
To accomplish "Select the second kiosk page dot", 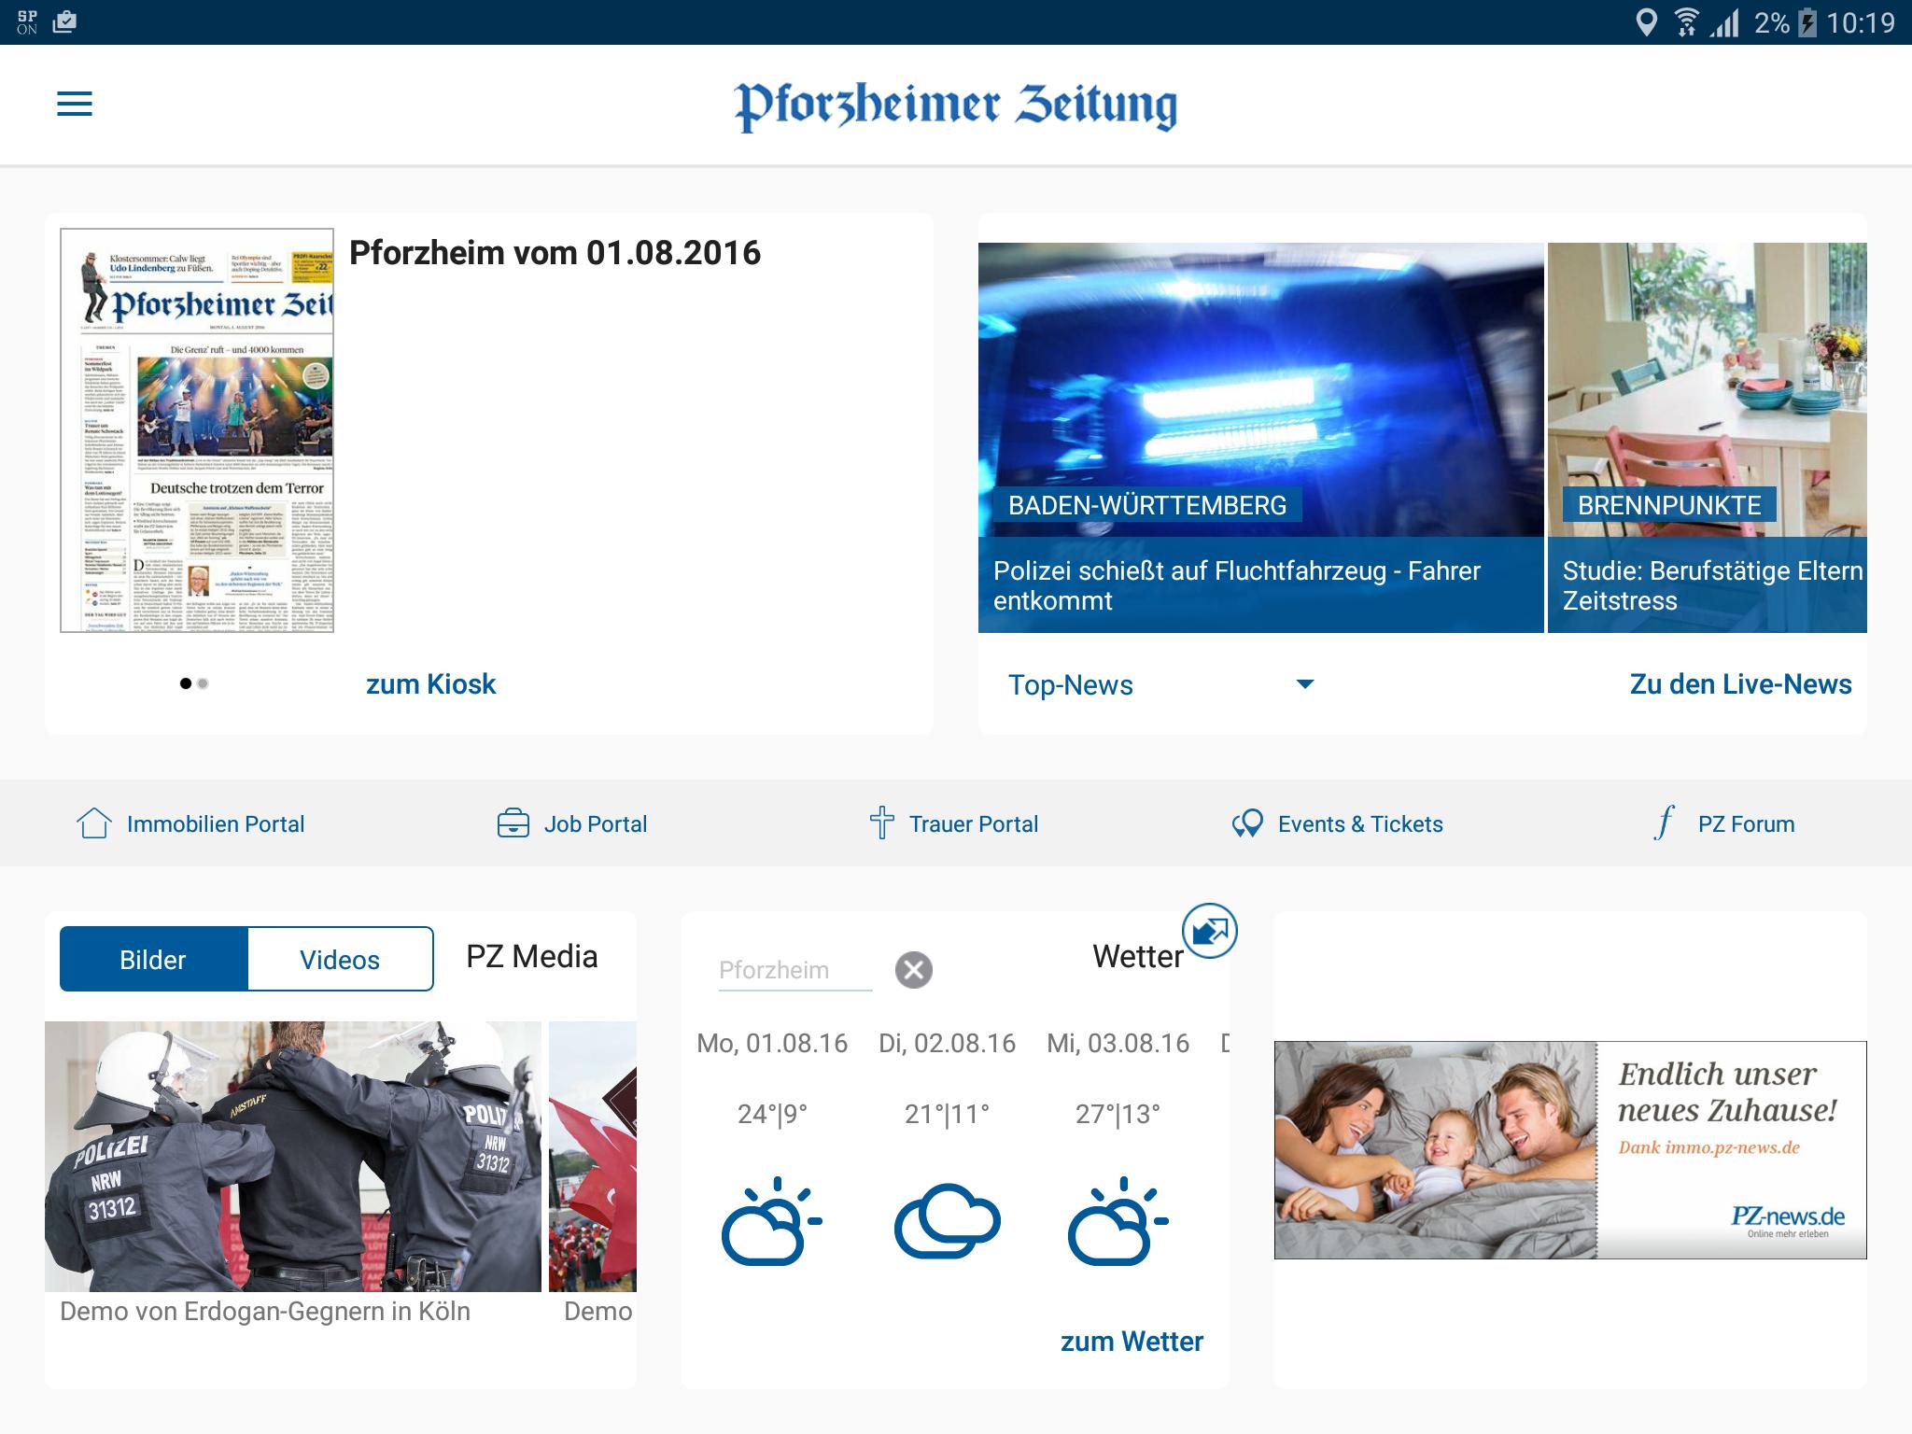I will pos(203,683).
